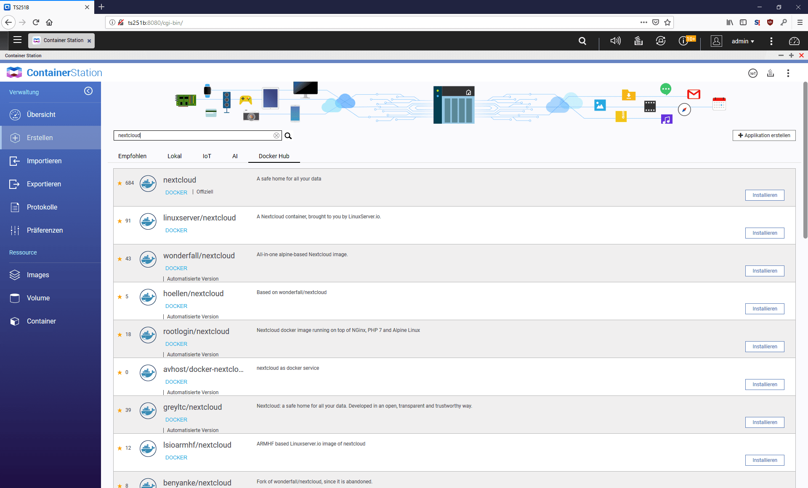
Task: Open the IoT icon in ContainerStation header
Action: coord(753,73)
